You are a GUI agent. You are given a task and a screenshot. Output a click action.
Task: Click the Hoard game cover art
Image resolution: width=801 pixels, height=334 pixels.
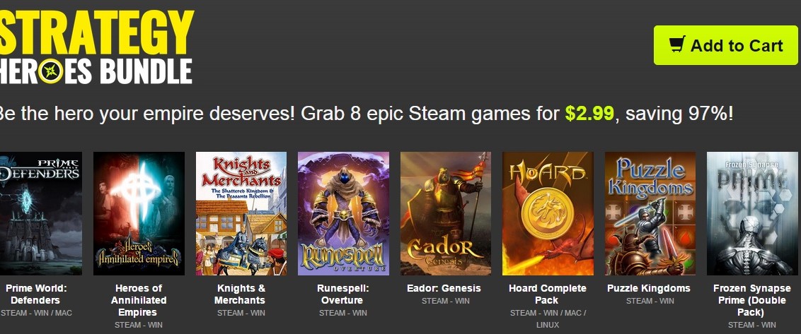tap(548, 214)
